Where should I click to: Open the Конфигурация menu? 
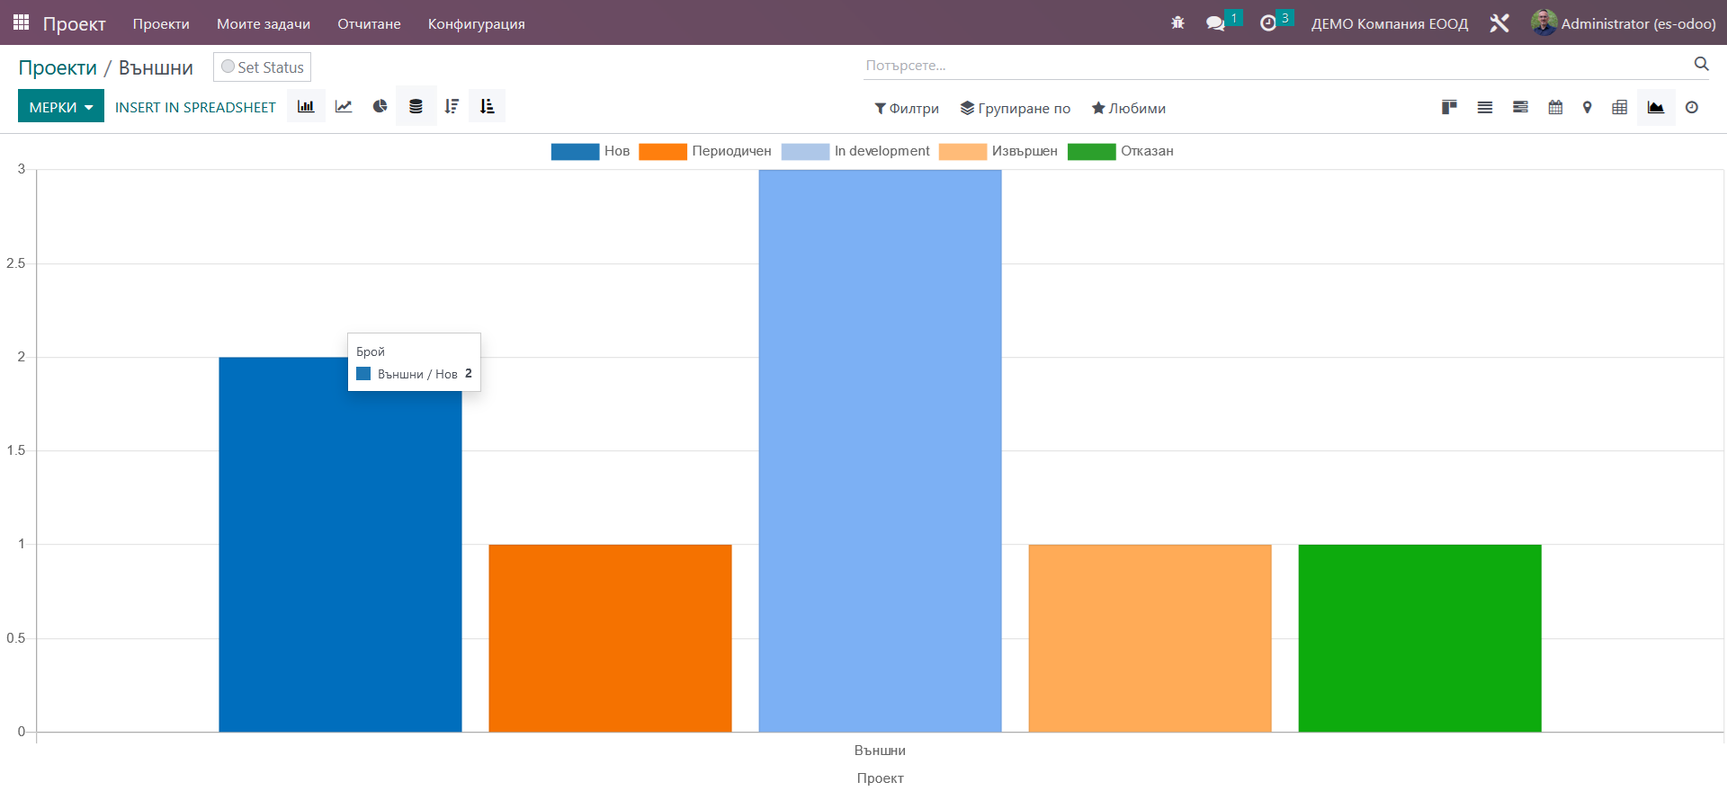pyautogui.click(x=477, y=23)
